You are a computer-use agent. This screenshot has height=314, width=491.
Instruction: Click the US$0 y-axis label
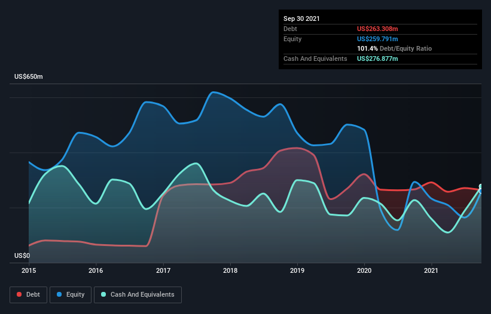click(22, 255)
